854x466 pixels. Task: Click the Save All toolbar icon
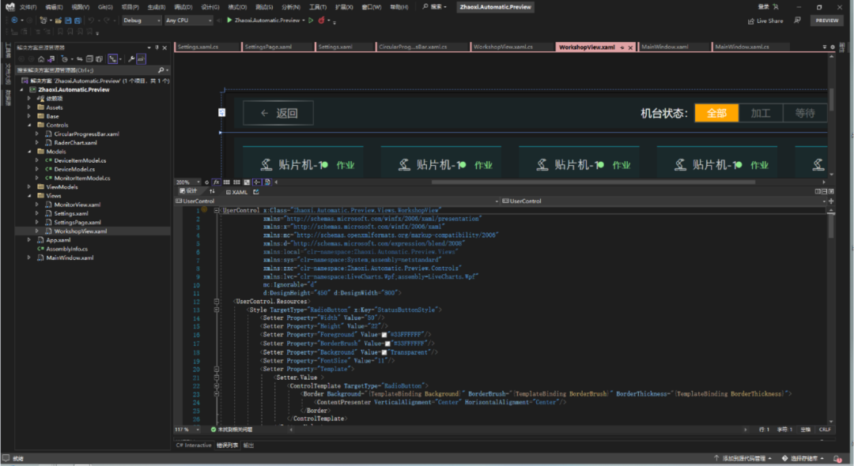pos(77,21)
